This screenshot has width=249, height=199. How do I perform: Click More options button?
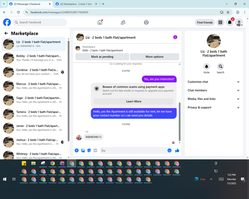(x=154, y=57)
